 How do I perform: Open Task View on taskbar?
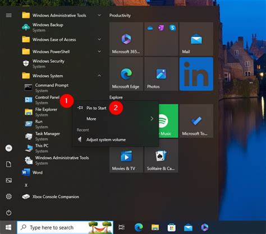point(121,227)
